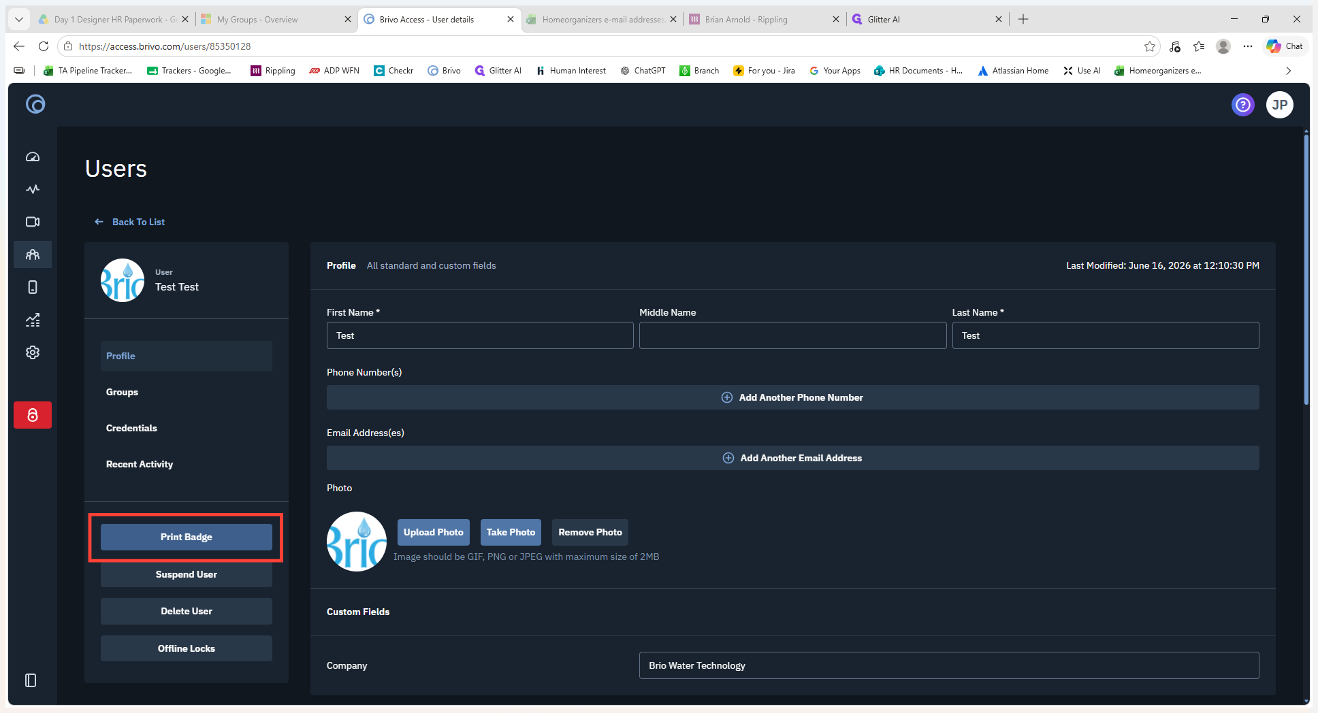The image size is (1318, 713).
Task: Open the Brivo bookmark
Action: coord(444,71)
